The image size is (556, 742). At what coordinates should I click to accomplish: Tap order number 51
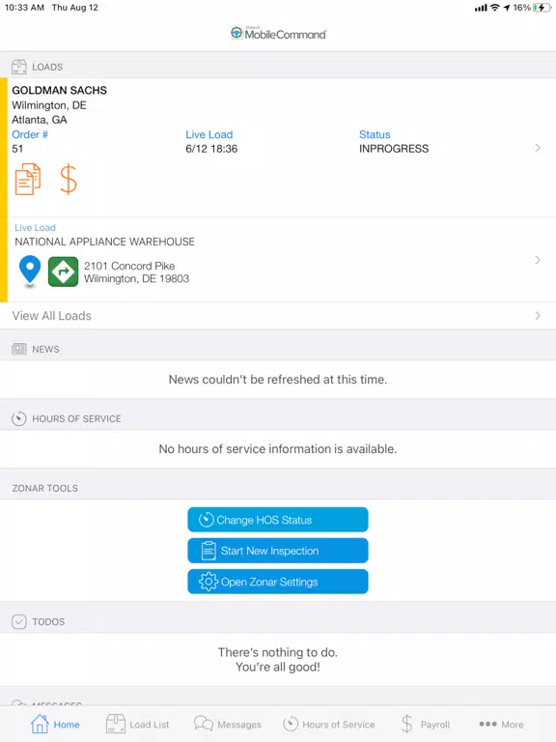17,149
